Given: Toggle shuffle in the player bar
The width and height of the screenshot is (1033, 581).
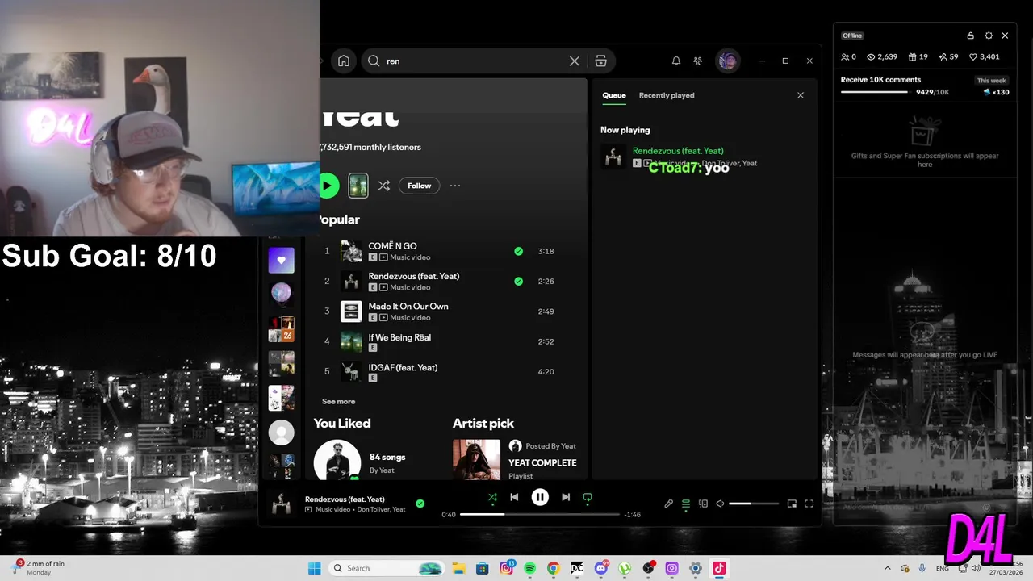Looking at the screenshot, I should [492, 498].
